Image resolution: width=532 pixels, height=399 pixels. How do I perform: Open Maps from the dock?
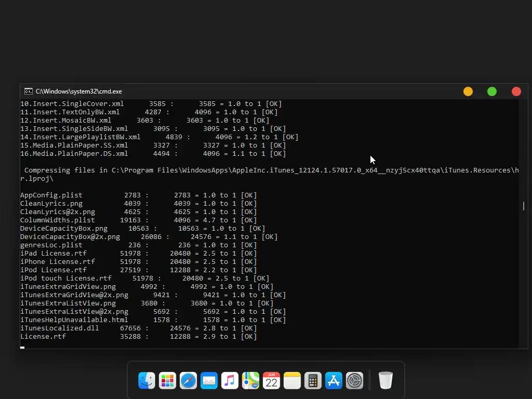tap(250, 380)
